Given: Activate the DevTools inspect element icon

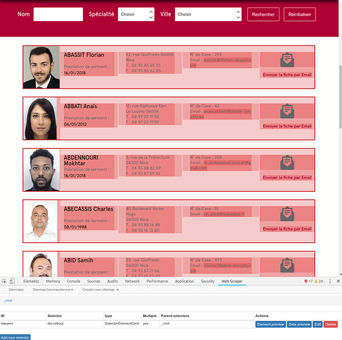Looking at the screenshot, I should coord(4,281).
